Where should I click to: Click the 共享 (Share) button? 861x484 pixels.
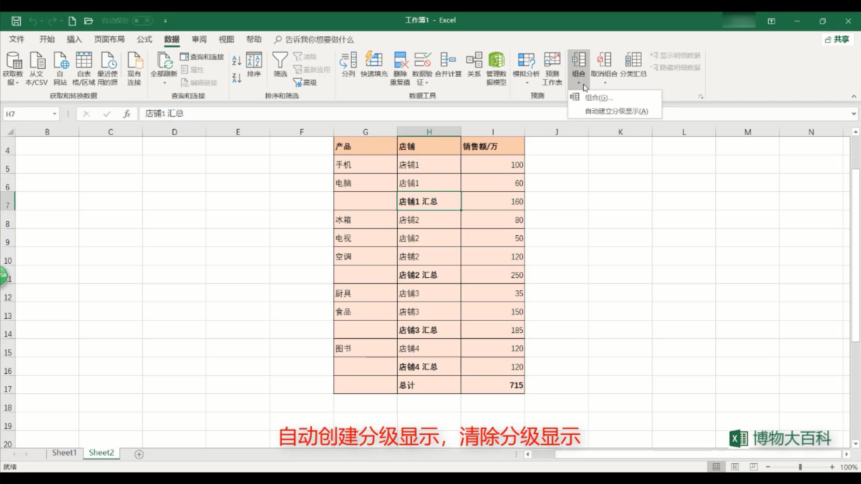tap(837, 39)
